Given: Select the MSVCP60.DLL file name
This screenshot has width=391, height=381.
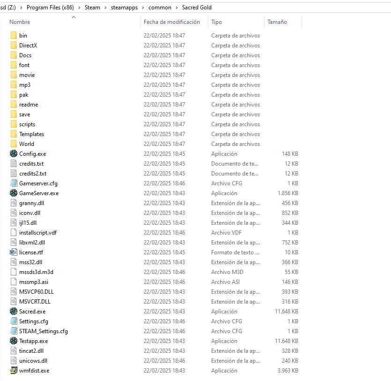Looking at the screenshot, I should pyautogui.click(x=37, y=292).
